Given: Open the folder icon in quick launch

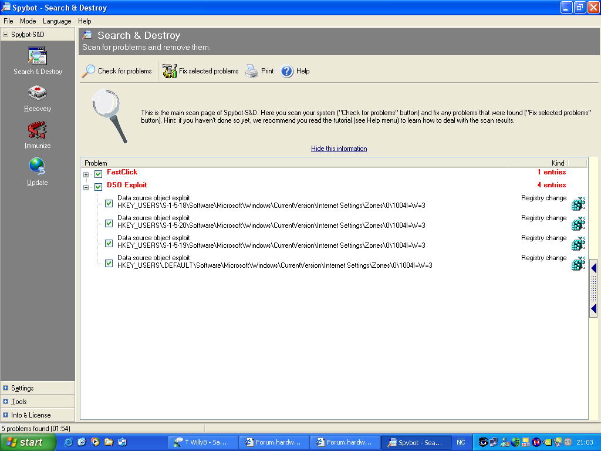Looking at the screenshot, I should [x=109, y=442].
